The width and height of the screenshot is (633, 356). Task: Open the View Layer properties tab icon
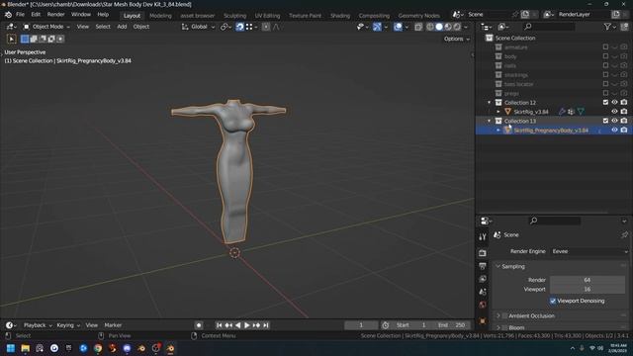(483, 279)
